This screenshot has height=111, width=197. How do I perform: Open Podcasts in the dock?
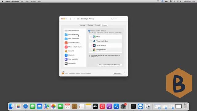[109, 106]
